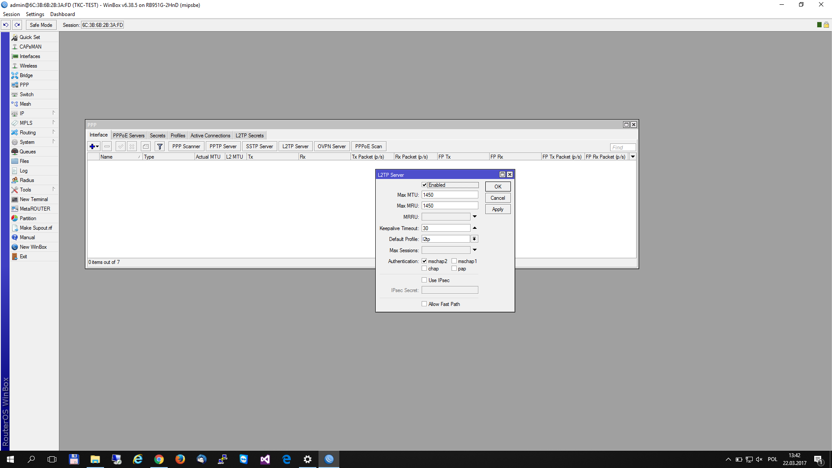The width and height of the screenshot is (832, 468).
Task: Open the Settings menu
Action: [x=35, y=14]
